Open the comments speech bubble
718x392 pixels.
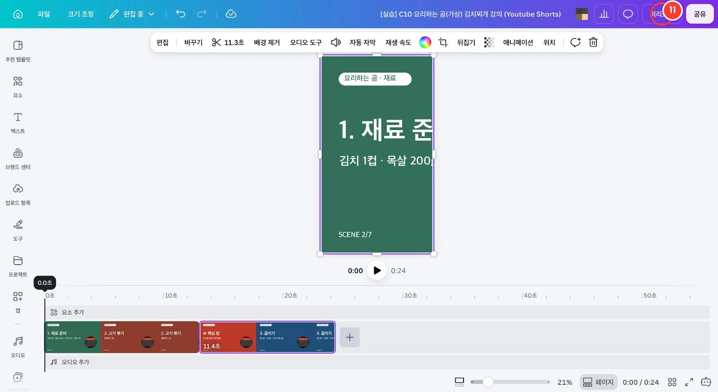[628, 14]
